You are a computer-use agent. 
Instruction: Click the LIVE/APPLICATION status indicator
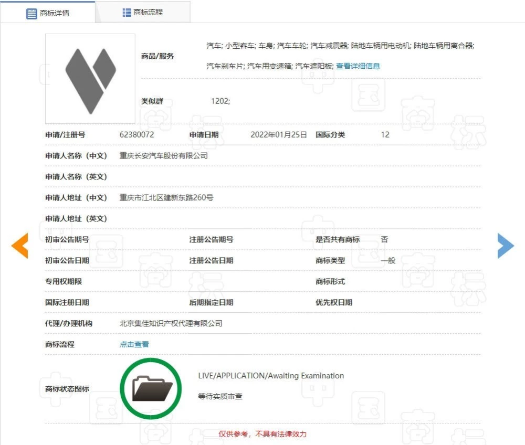pyautogui.click(x=271, y=376)
